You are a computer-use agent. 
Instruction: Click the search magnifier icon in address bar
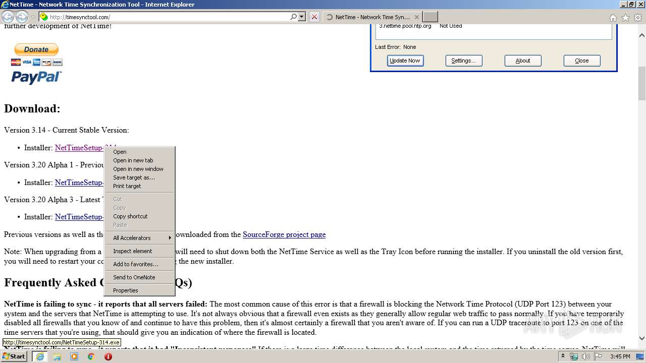pyautogui.click(x=294, y=17)
